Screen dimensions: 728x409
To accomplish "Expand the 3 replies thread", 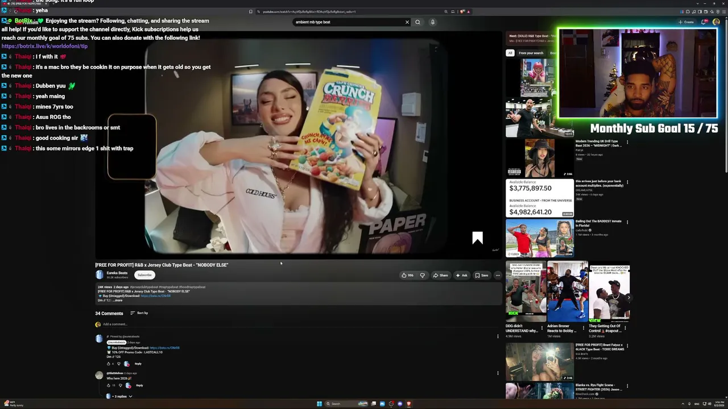I will point(119,397).
